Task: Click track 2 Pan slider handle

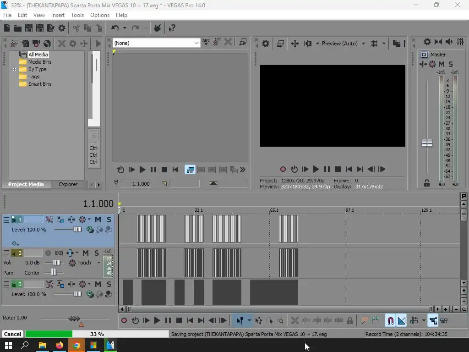Action: coord(54,272)
